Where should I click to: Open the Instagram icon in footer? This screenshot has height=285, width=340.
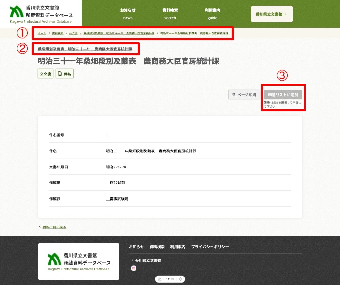pos(134,268)
